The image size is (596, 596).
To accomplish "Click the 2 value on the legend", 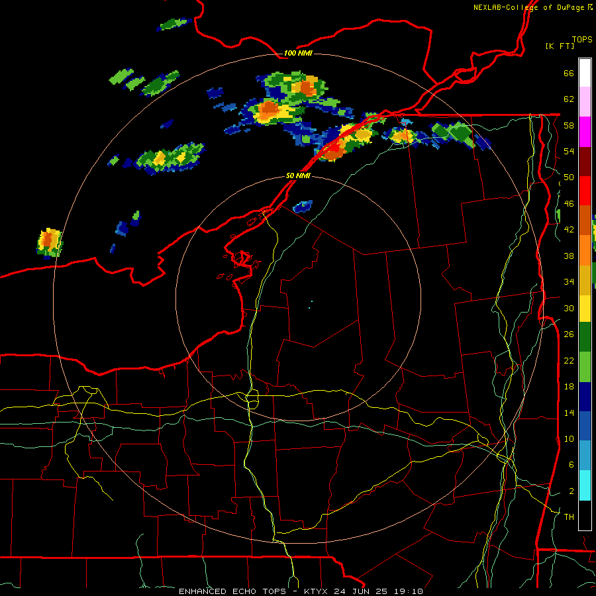I will 571,491.
